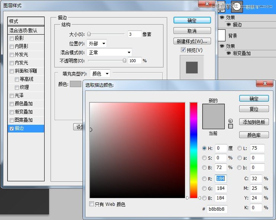Viewport: 276px width, 220px height.
Task: Click 取消 to cancel layer style
Action: [x=192, y=31]
